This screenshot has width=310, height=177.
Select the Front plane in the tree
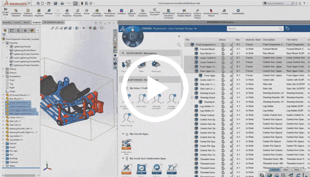10,80
